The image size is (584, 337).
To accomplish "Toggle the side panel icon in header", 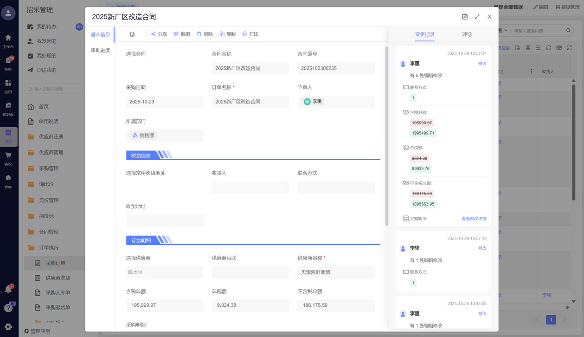I will click(x=465, y=17).
